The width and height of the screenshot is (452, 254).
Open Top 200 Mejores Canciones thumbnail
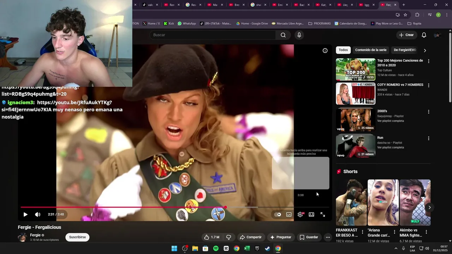coord(356,69)
